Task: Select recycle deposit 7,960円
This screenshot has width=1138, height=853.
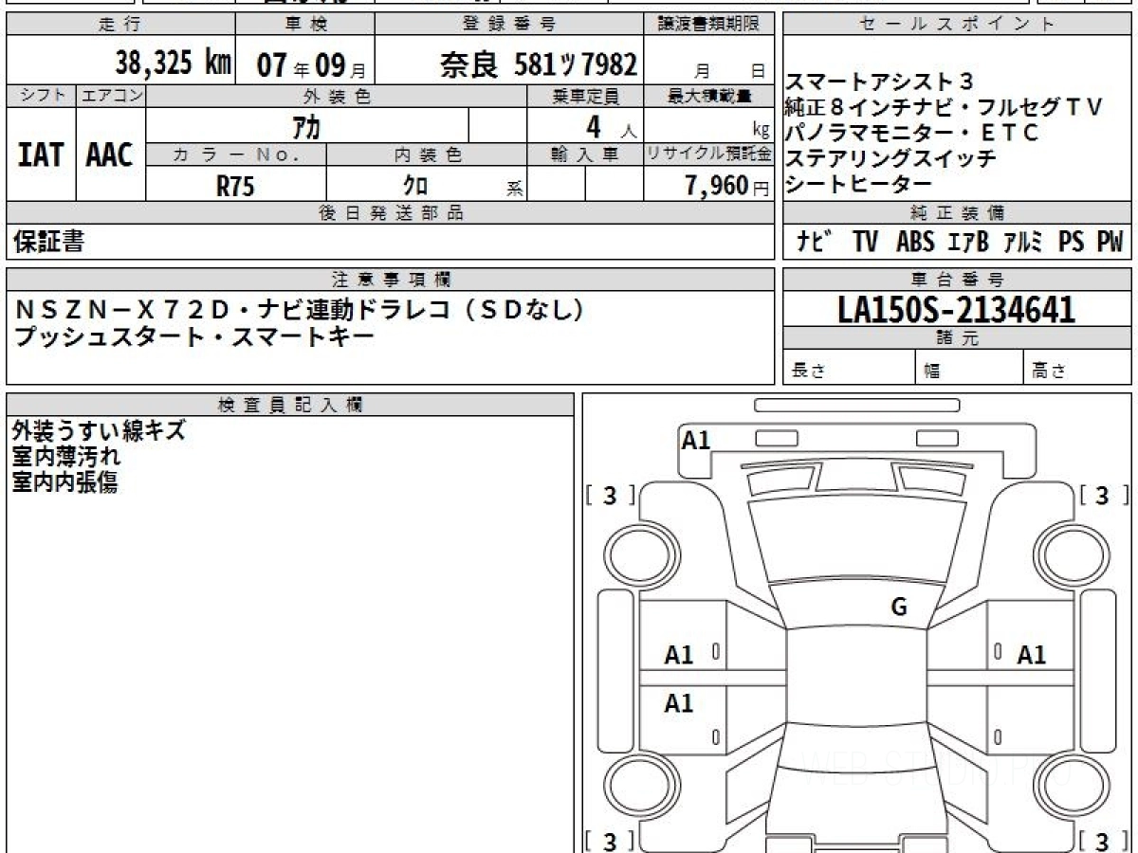Action: pos(727,186)
